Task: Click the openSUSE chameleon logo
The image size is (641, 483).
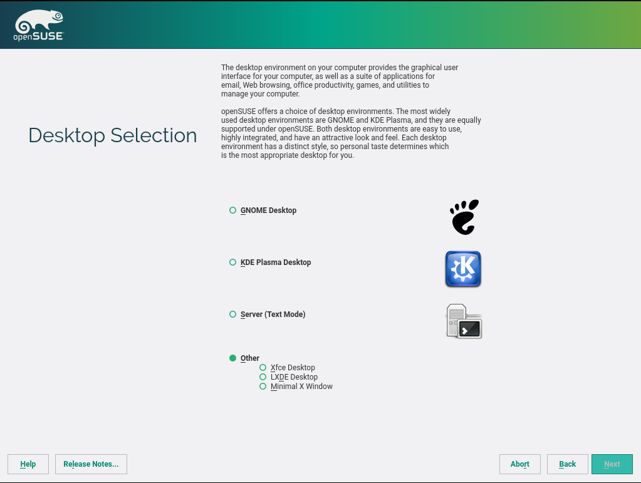Action: pyautogui.click(x=38, y=21)
